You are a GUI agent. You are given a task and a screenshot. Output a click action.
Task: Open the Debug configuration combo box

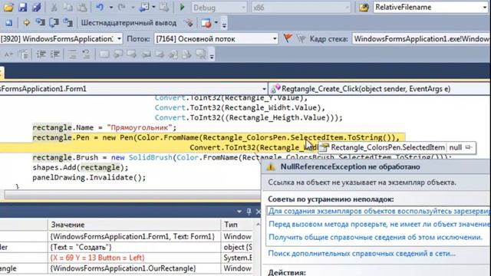(219, 8)
